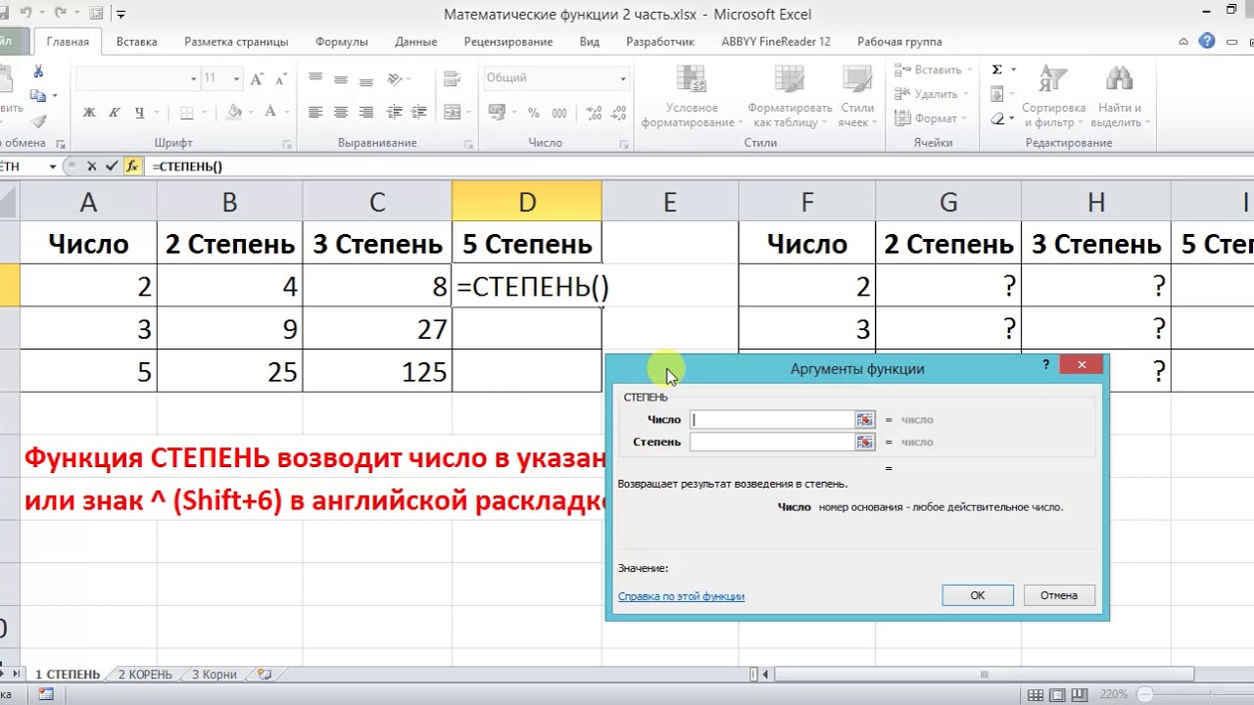The width and height of the screenshot is (1254, 705).
Task: Toggle top vertical alignment
Action: point(315,79)
